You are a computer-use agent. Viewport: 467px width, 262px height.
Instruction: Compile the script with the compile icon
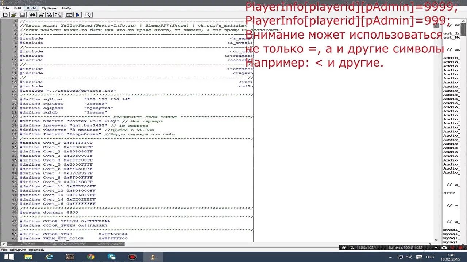69,15
